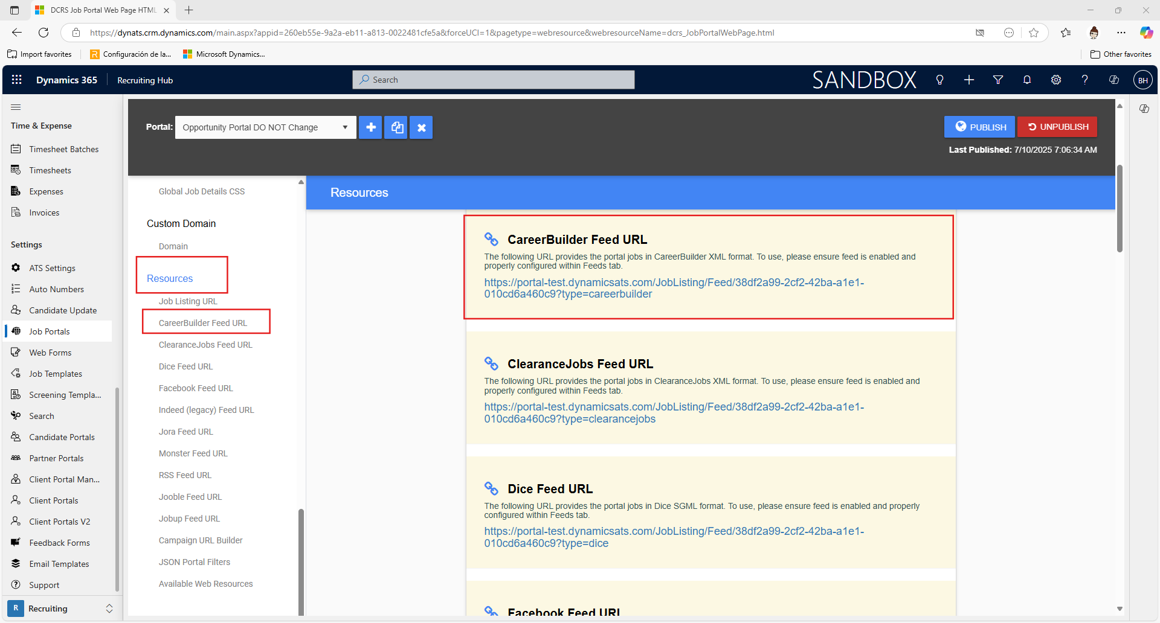Click the CareerBuilder Feed URL link icon
1160x623 pixels.
tap(491, 240)
